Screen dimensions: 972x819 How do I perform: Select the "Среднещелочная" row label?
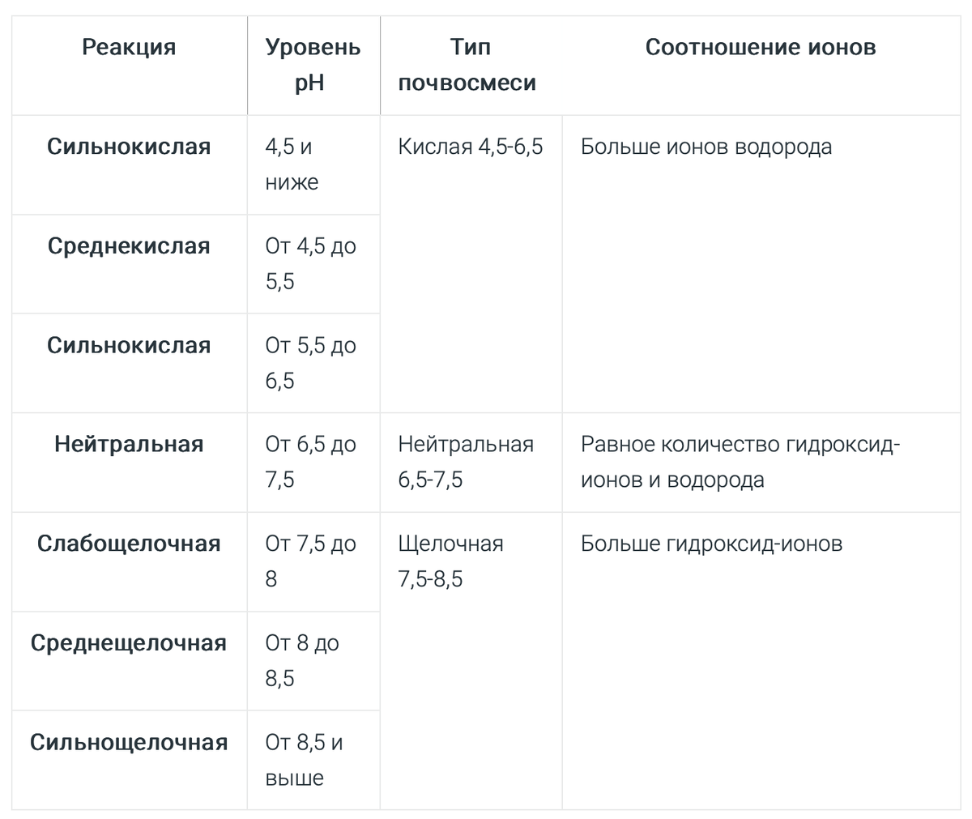click(129, 643)
